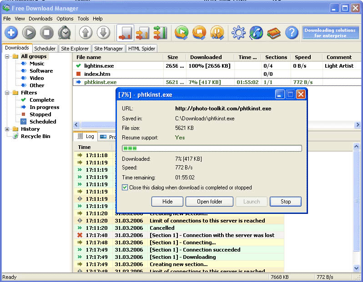363x282 pixels.
Task: Click the Help question mark icon
Action: point(291,33)
